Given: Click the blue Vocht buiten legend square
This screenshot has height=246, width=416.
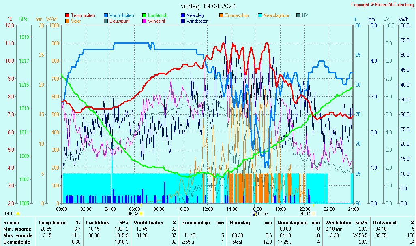Looking at the screenshot, I should pyautogui.click(x=106, y=15).
